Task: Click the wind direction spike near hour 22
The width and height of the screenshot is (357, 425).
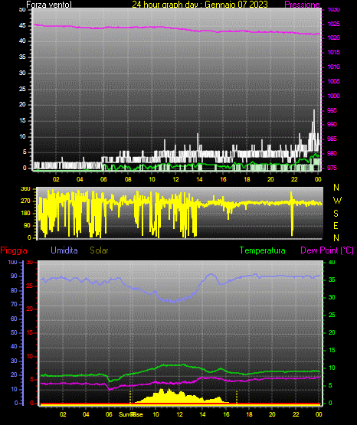Action: (x=292, y=214)
